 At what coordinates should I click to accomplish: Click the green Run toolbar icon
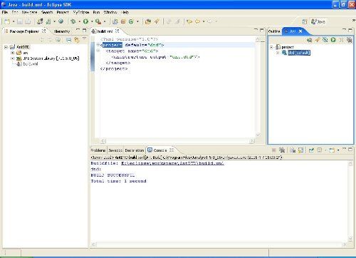(x=86, y=21)
